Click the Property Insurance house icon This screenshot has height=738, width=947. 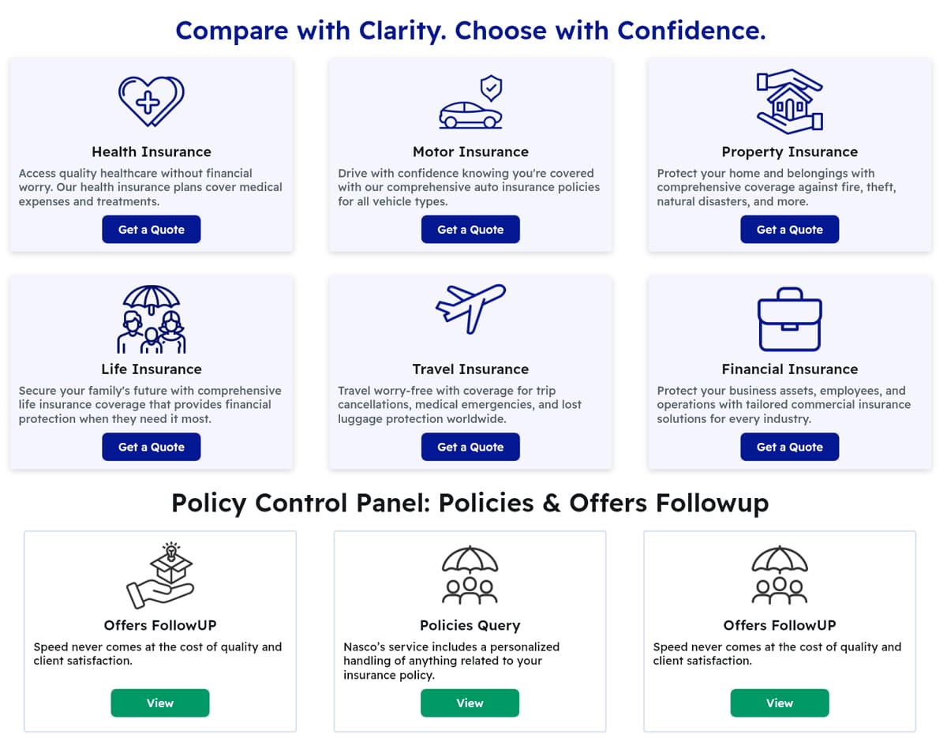click(790, 101)
